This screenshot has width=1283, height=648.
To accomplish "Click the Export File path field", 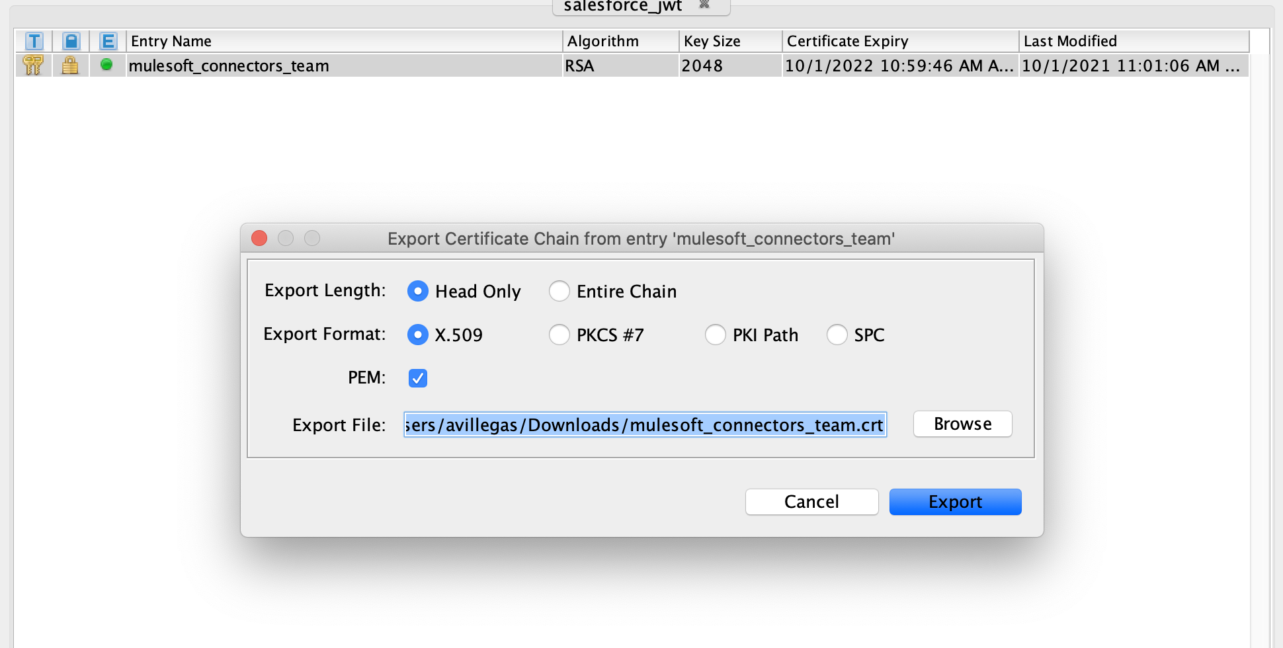I will pyautogui.click(x=645, y=425).
